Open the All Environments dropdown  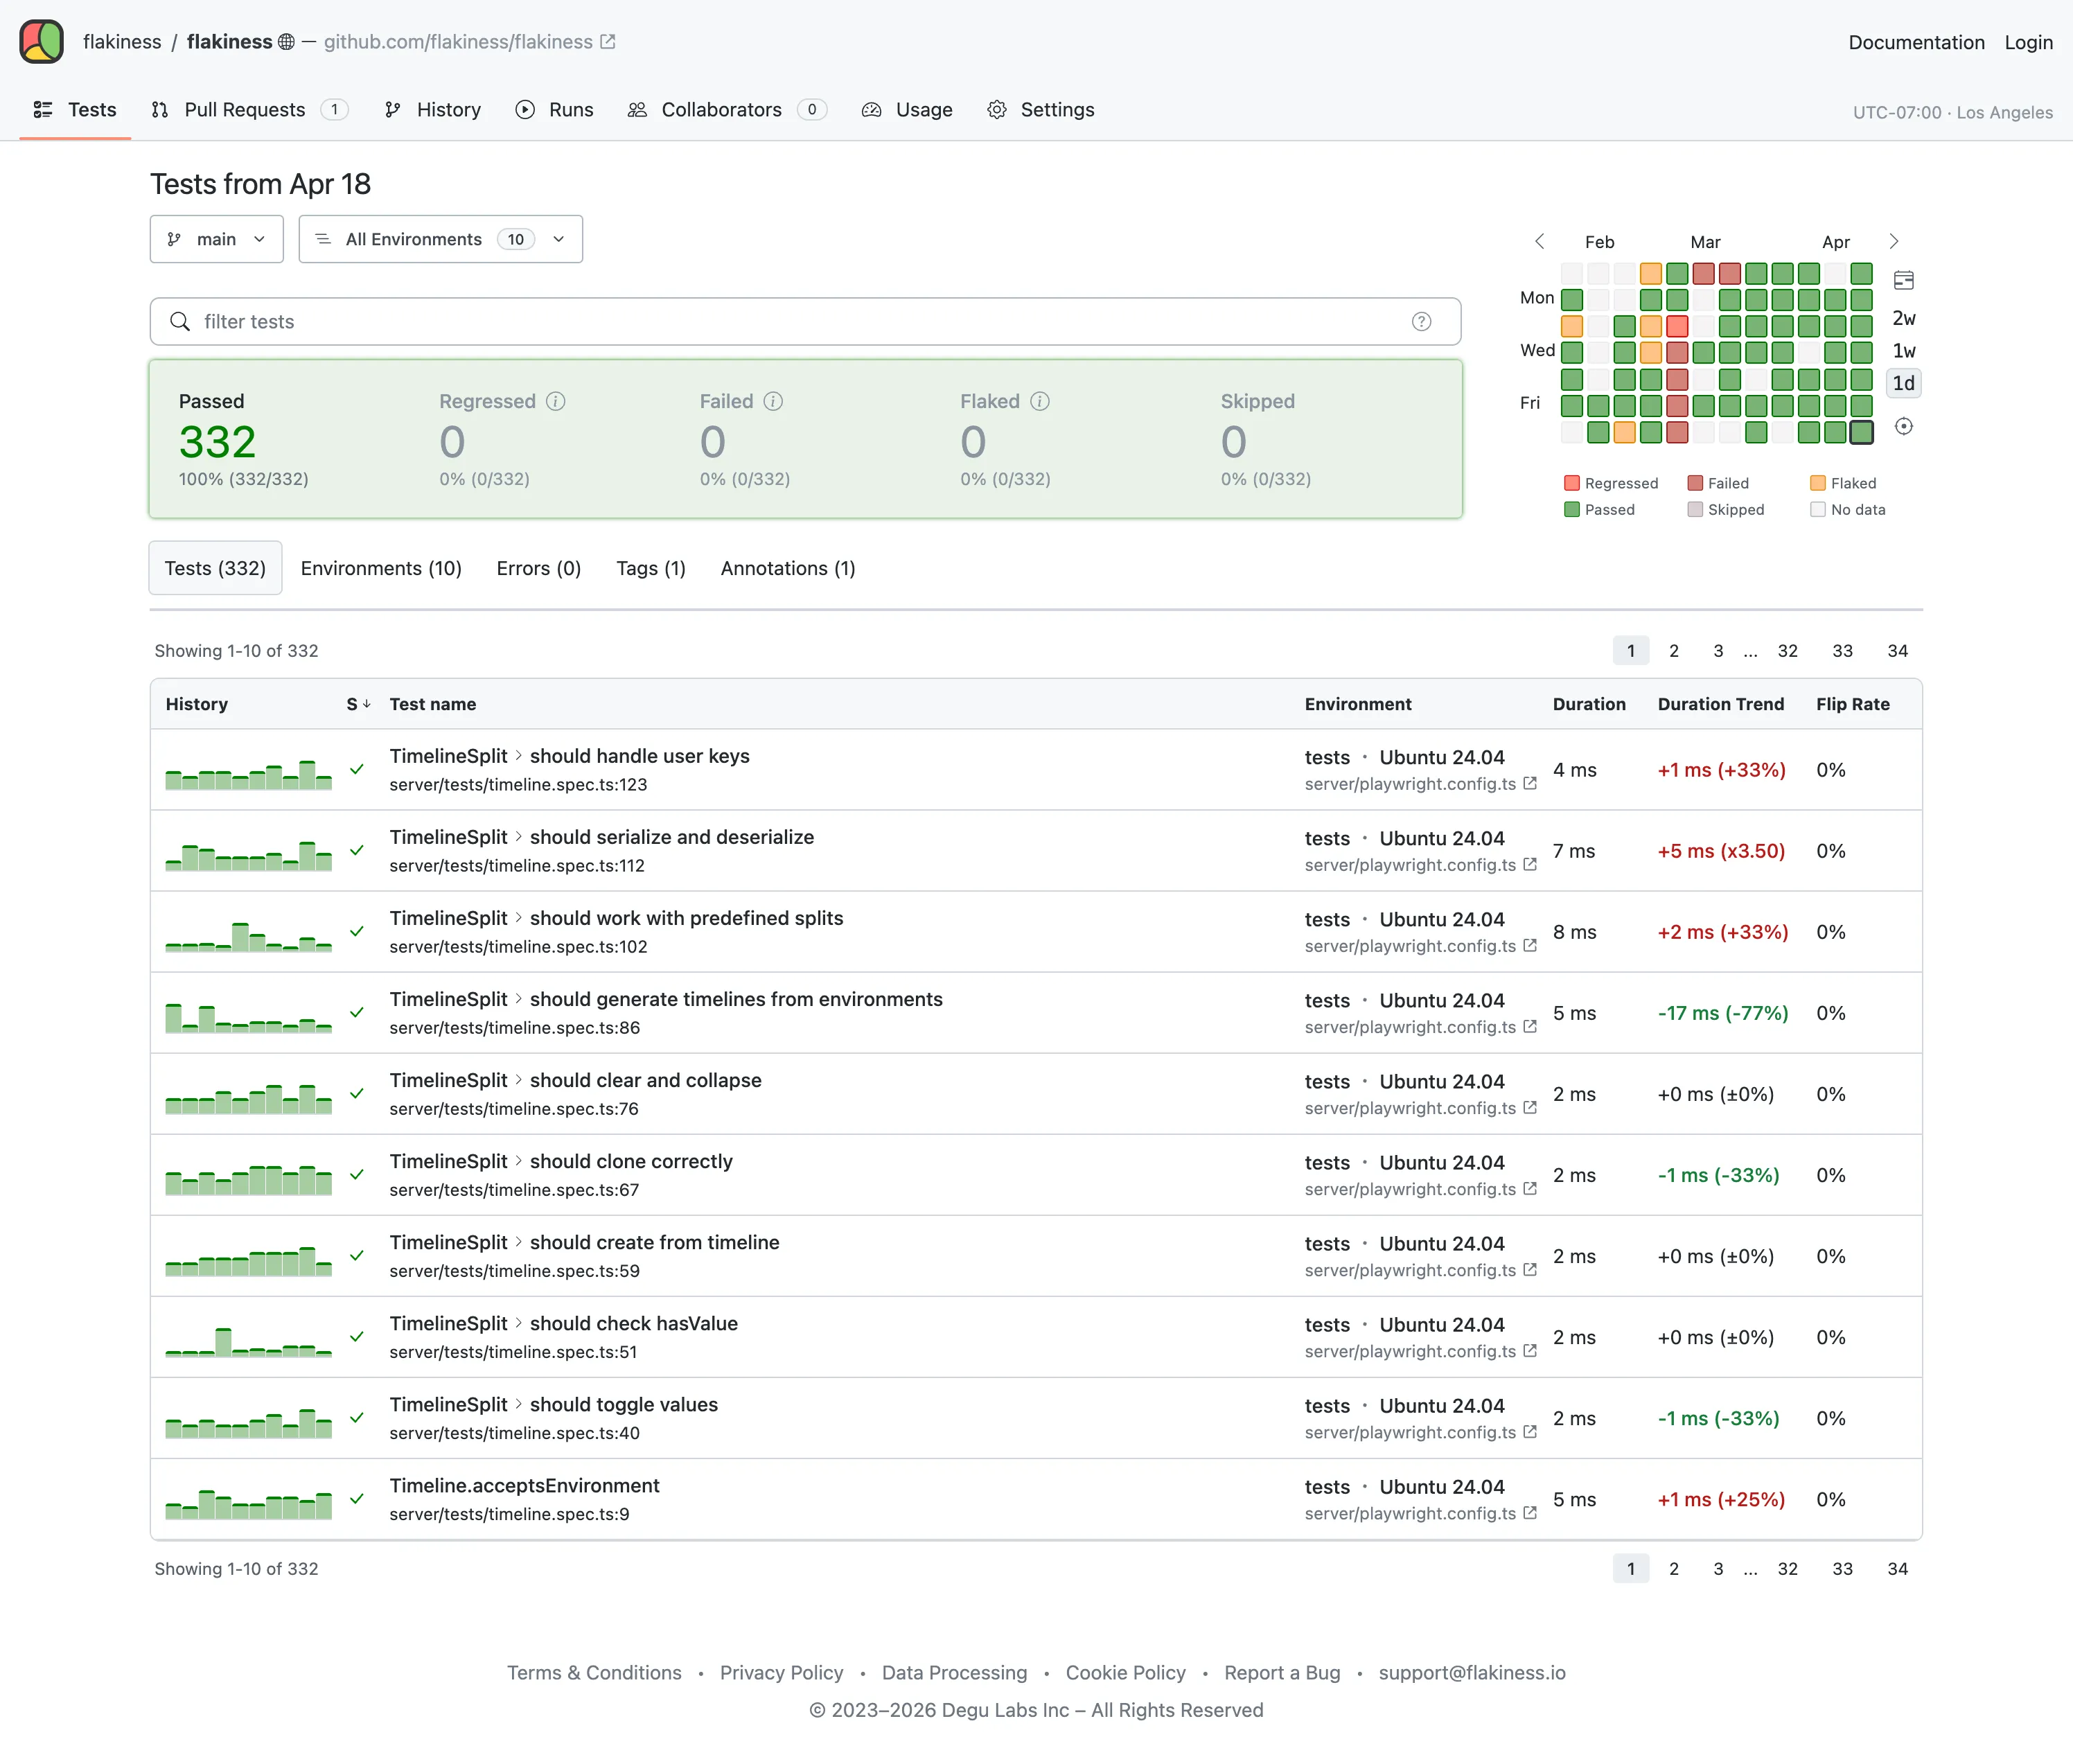tap(440, 239)
